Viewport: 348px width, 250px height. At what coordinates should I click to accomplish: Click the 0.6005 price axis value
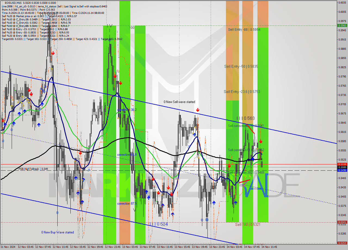[342, 12]
